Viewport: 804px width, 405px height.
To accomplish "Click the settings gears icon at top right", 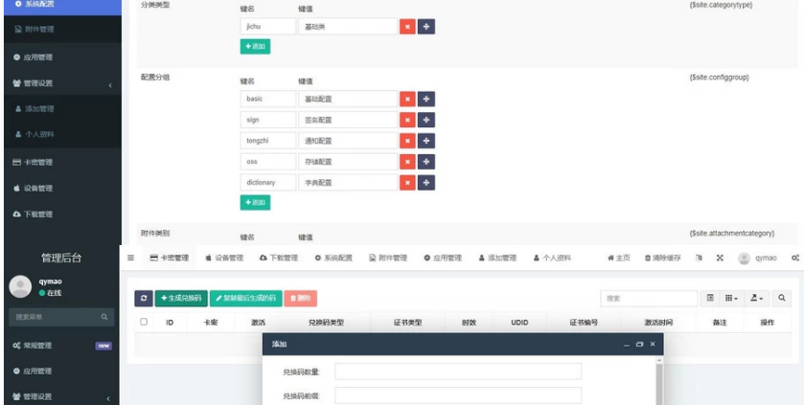I will (795, 259).
